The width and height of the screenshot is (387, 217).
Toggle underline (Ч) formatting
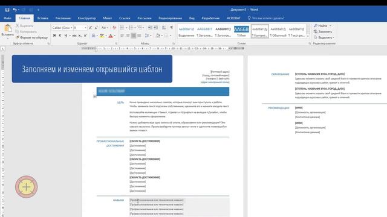click(x=65, y=36)
